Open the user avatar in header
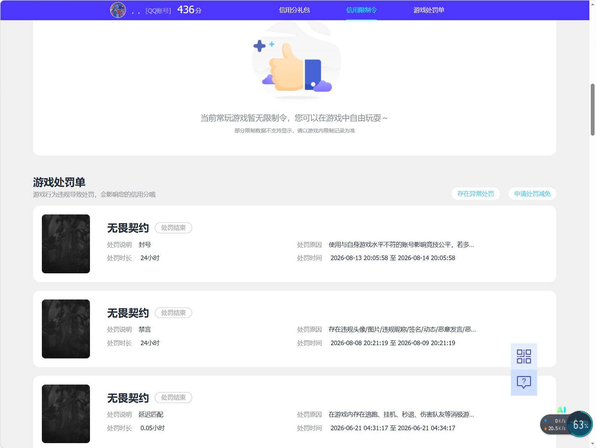This screenshot has height=448, width=596. [x=118, y=10]
